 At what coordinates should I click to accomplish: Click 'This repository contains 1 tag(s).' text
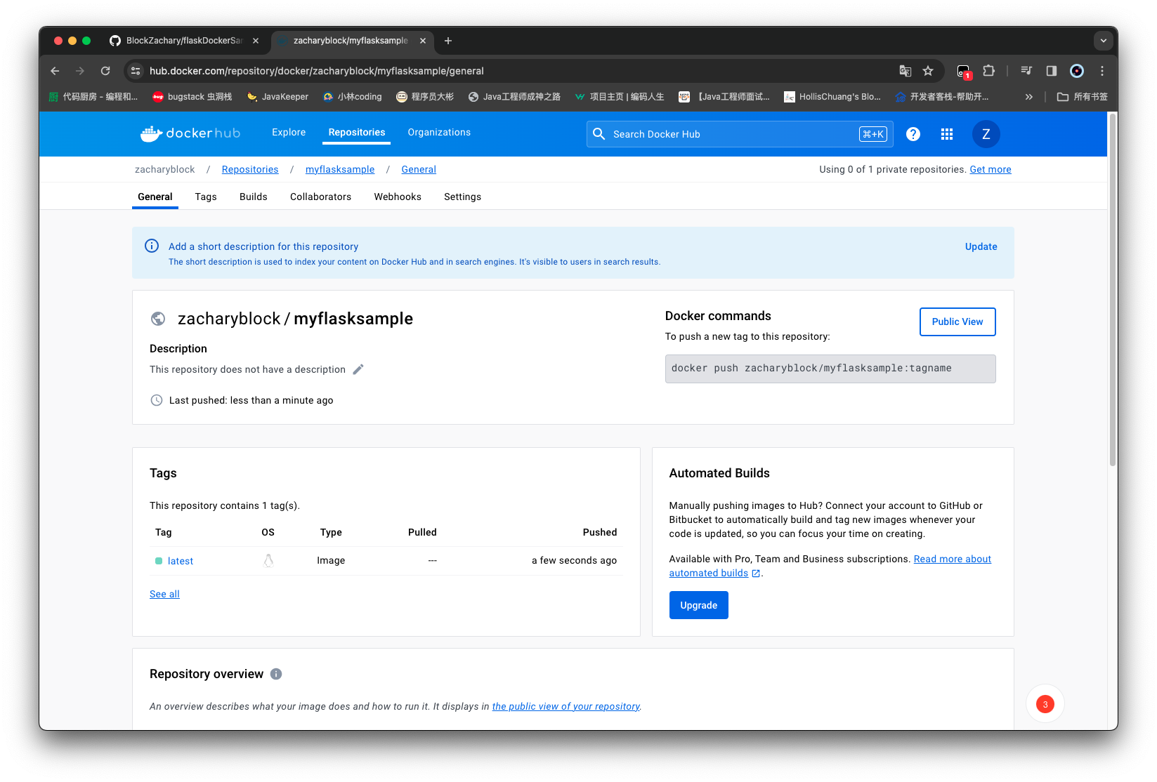(225, 505)
